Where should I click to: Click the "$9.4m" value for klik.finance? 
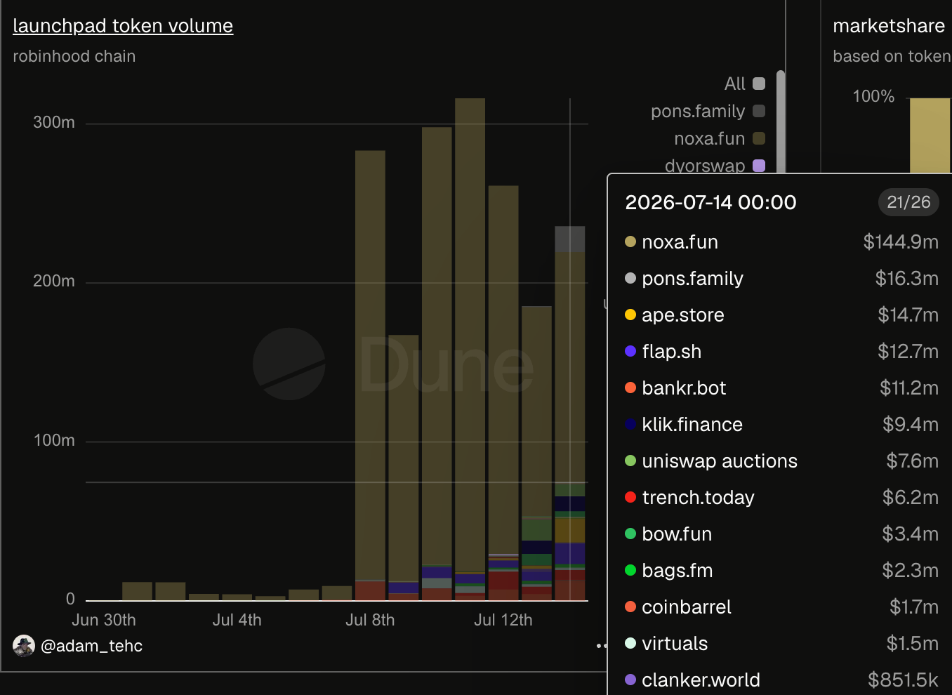[911, 425]
